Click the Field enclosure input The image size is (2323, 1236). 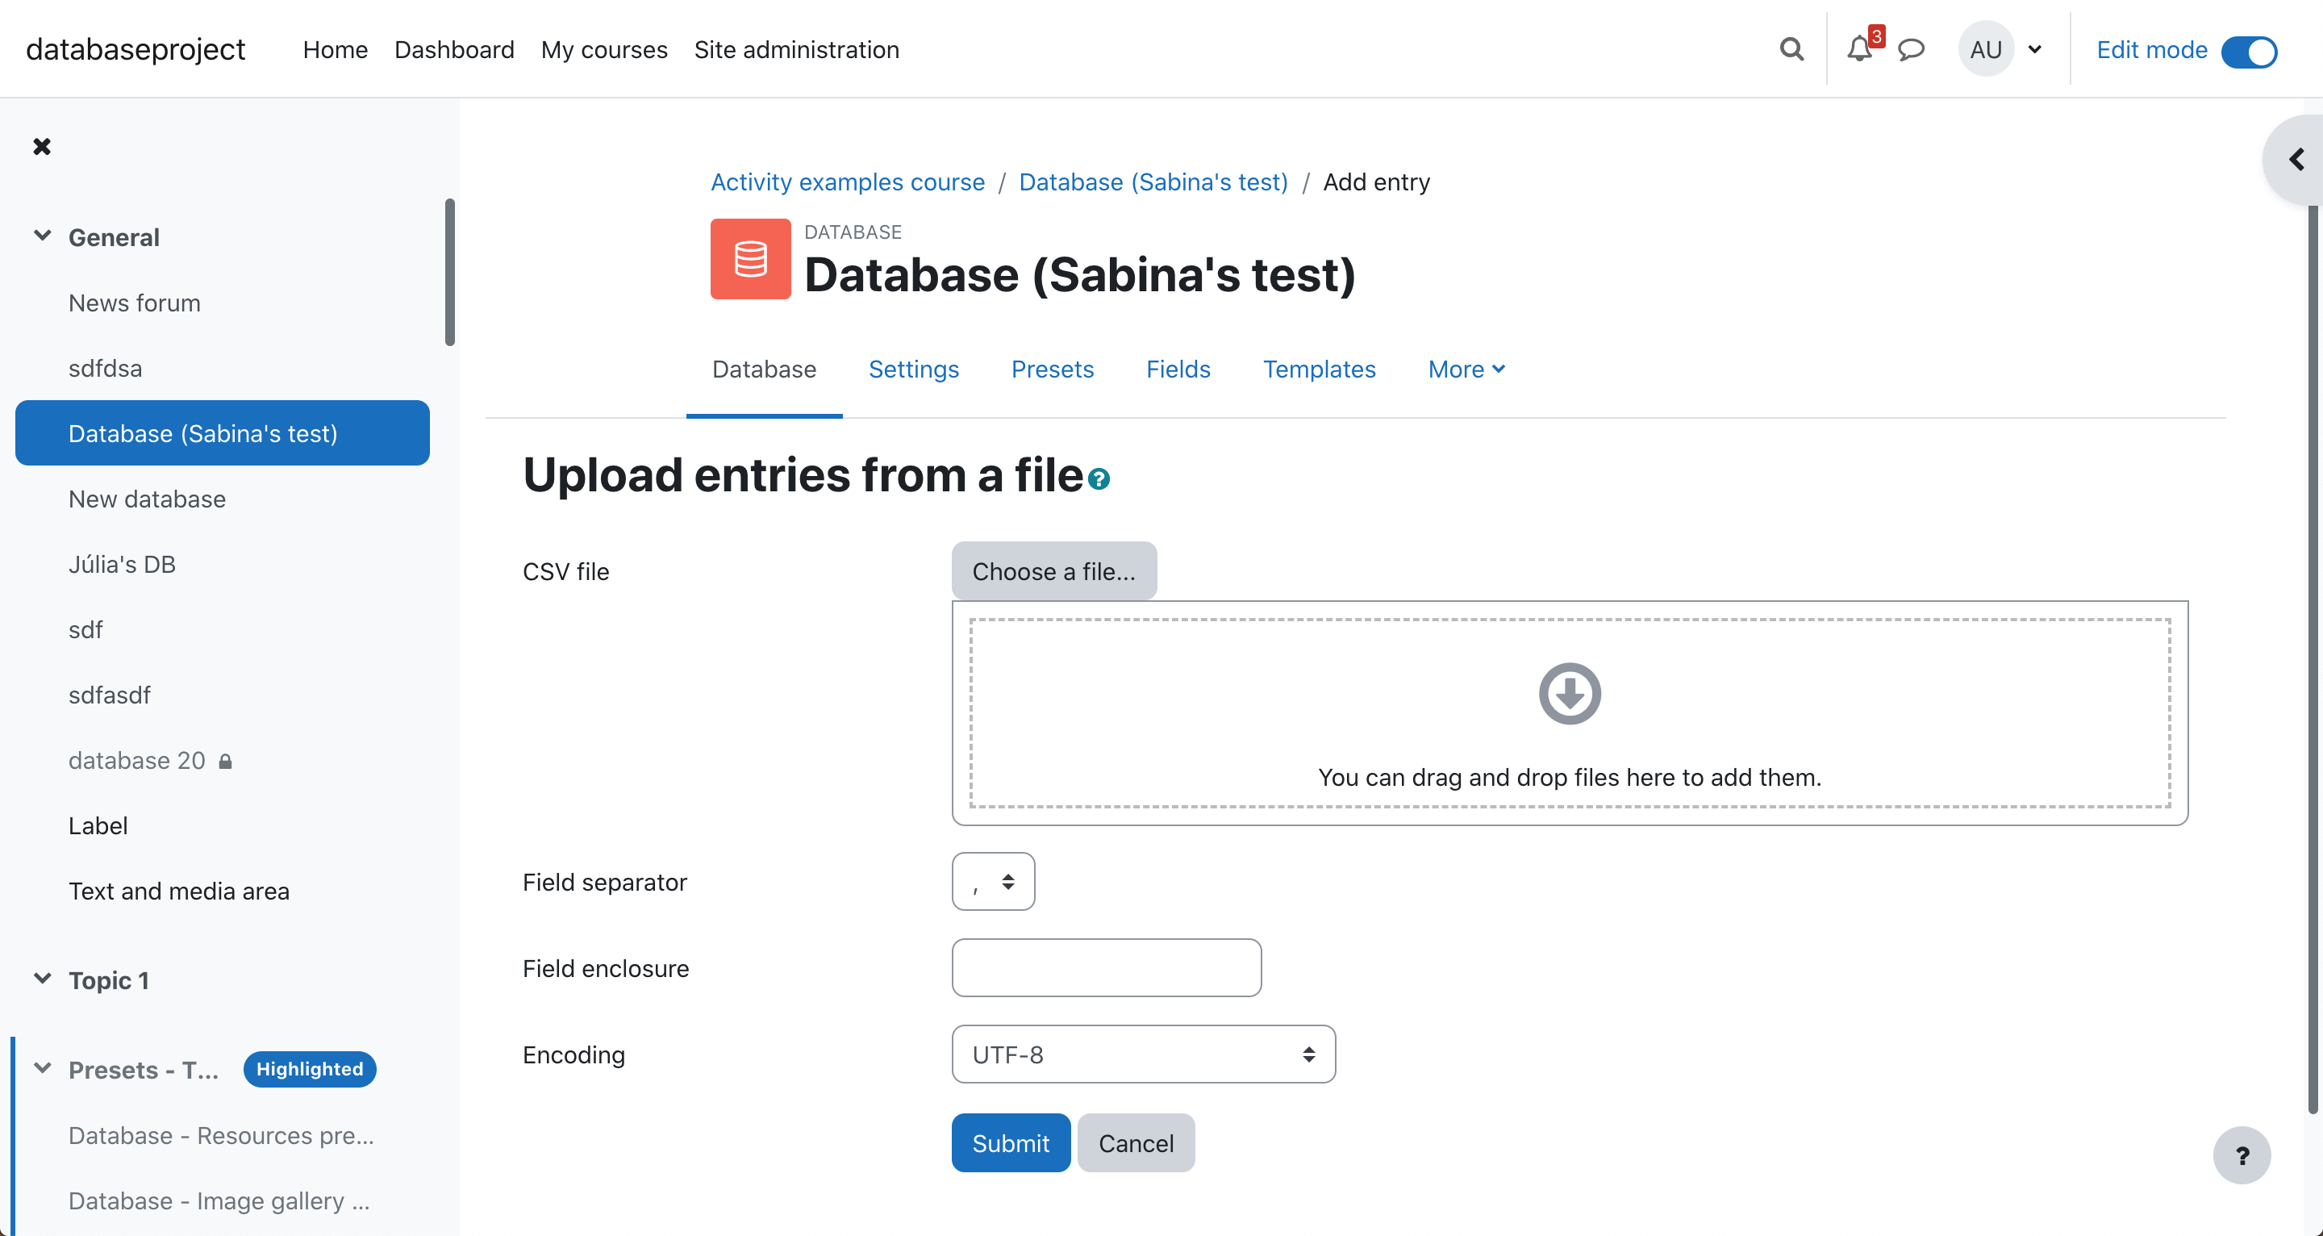point(1106,967)
